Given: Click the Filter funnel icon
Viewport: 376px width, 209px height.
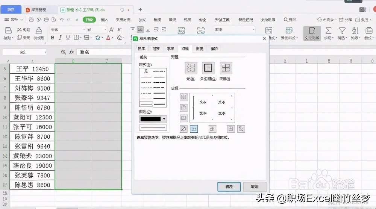Looking at the screenshot, I should point(342,30).
